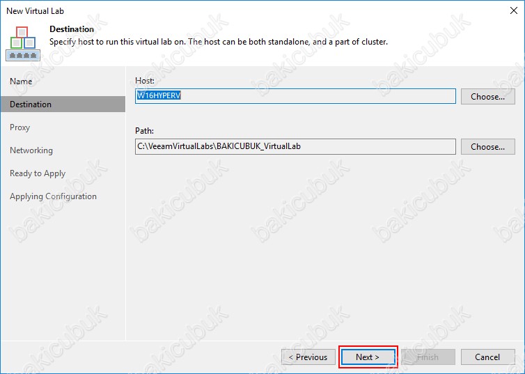The height and width of the screenshot is (374, 525).
Task: Switch to the Networking step
Action: tap(31, 150)
